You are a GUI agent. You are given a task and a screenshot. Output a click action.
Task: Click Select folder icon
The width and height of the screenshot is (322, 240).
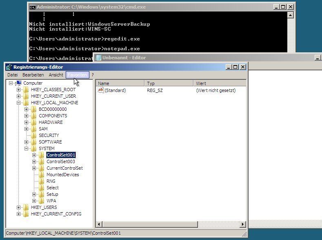tap(42, 188)
